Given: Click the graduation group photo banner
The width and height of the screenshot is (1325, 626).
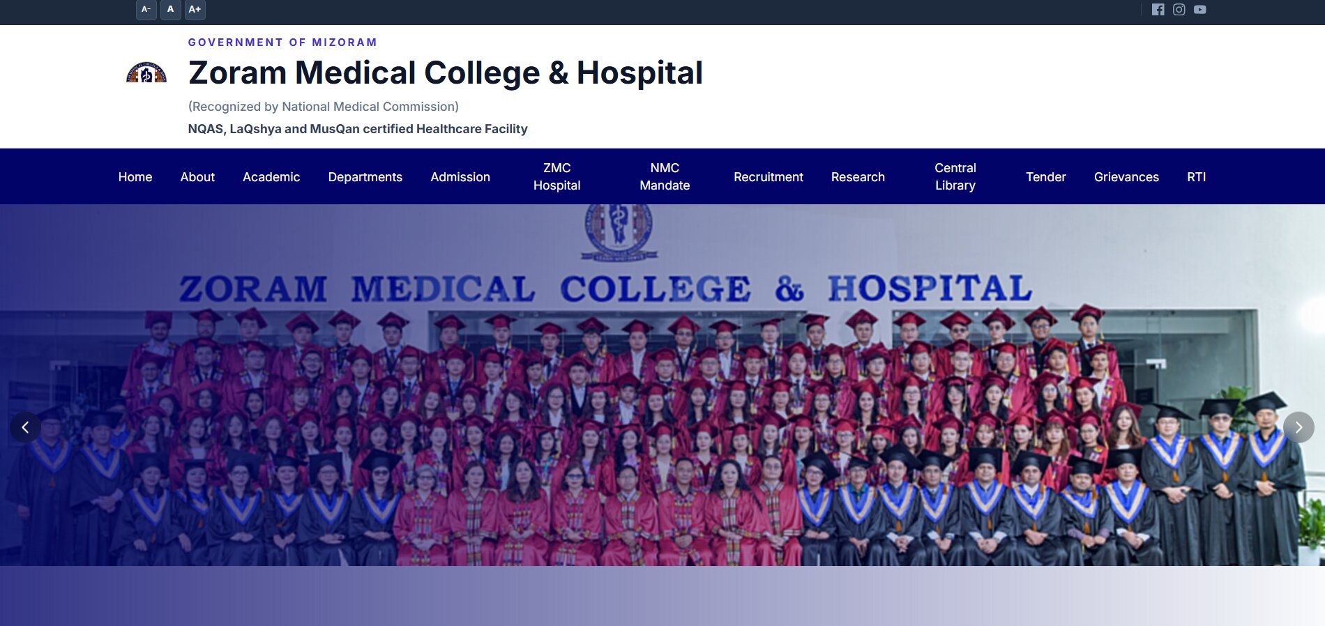Looking at the screenshot, I should point(662,385).
